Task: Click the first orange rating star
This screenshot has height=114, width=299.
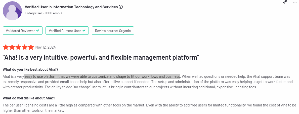Action: point(6,47)
